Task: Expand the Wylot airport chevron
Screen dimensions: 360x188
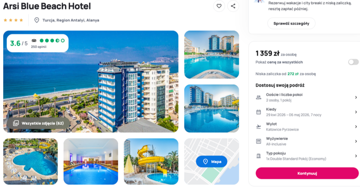Action: pos(356,127)
